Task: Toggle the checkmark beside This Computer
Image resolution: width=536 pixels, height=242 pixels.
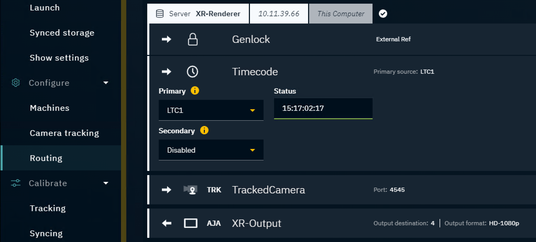Action: [x=383, y=14]
